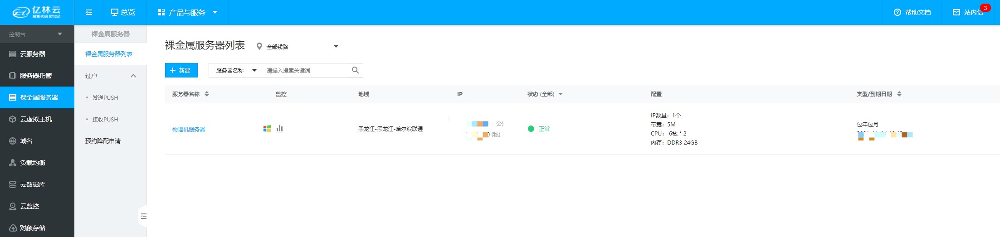The height and width of the screenshot is (237, 1000).
Task: Go to 负载均衡 in sidebar
Action: [x=37, y=163]
